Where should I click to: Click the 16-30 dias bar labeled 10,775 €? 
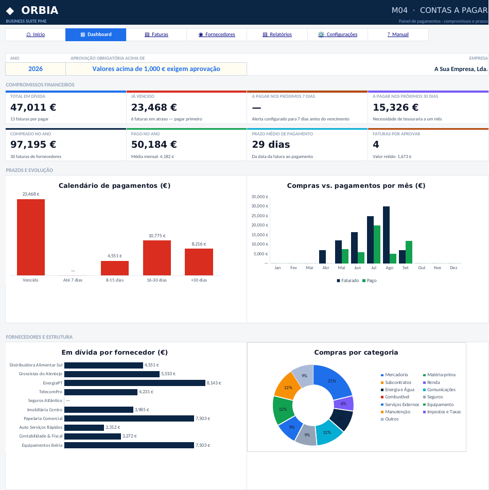pos(157,258)
